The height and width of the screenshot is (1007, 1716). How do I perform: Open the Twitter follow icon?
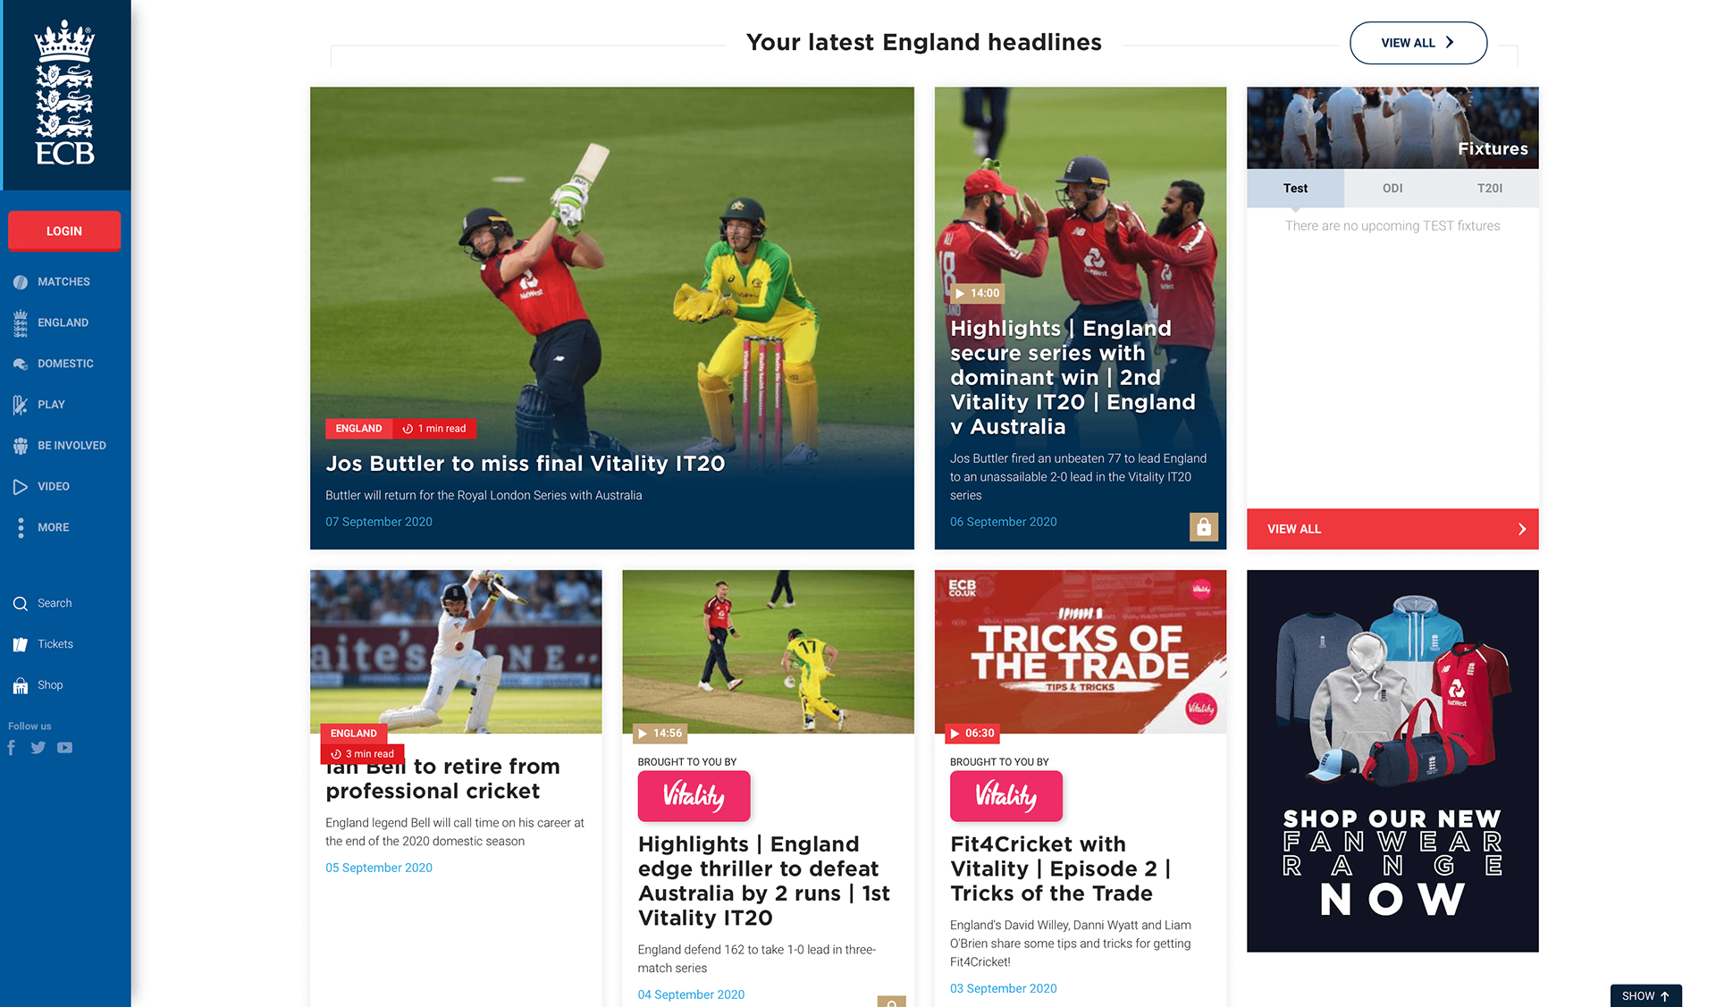pos(38,748)
